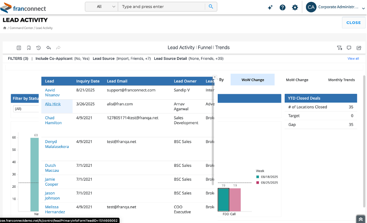Open the filter icon showing 3 filters

pos(339,48)
